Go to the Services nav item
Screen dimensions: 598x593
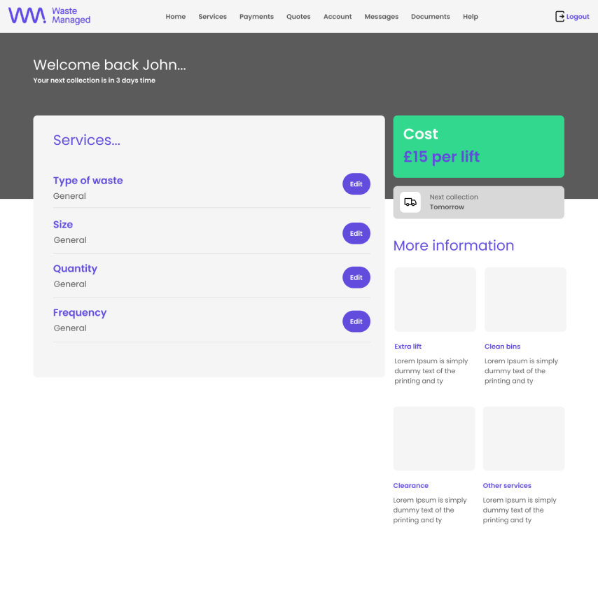(212, 17)
